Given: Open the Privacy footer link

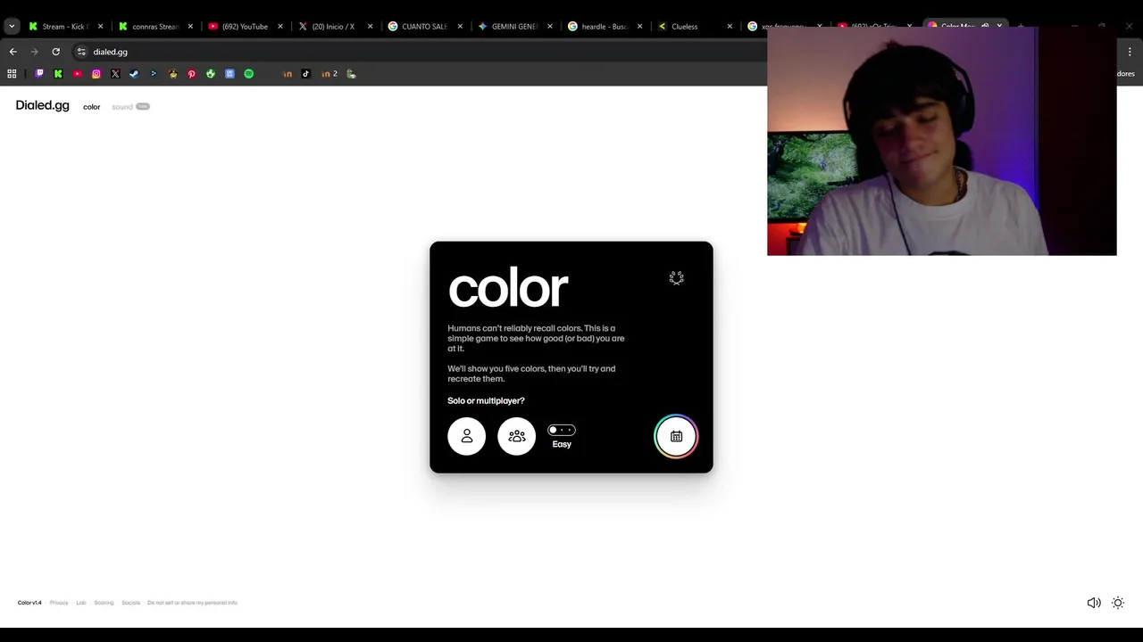Looking at the screenshot, I should coord(59,603).
